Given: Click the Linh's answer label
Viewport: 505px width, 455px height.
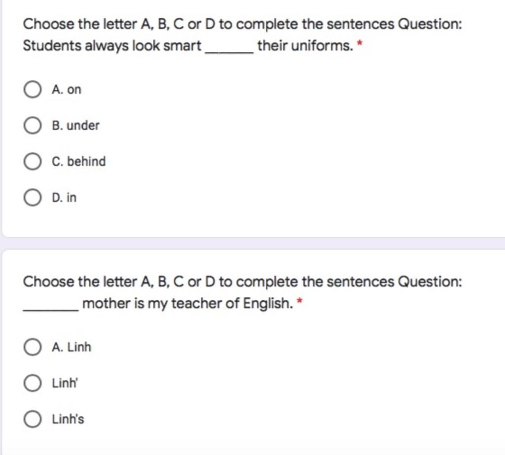Looking at the screenshot, I should point(68,419).
